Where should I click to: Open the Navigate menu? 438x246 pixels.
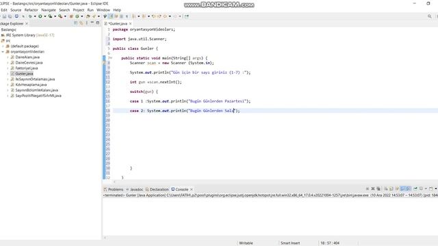tap(49, 10)
